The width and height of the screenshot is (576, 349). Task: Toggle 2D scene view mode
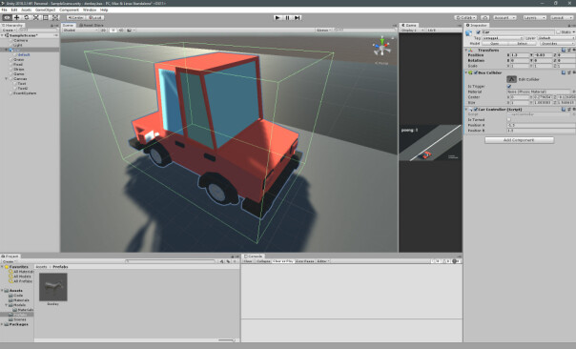(x=104, y=31)
